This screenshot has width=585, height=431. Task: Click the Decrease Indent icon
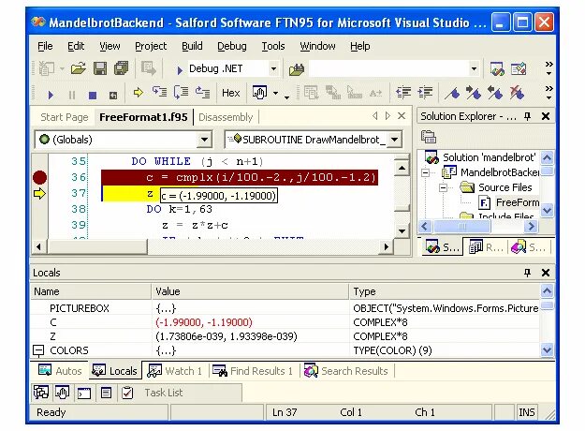pos(403,92)
